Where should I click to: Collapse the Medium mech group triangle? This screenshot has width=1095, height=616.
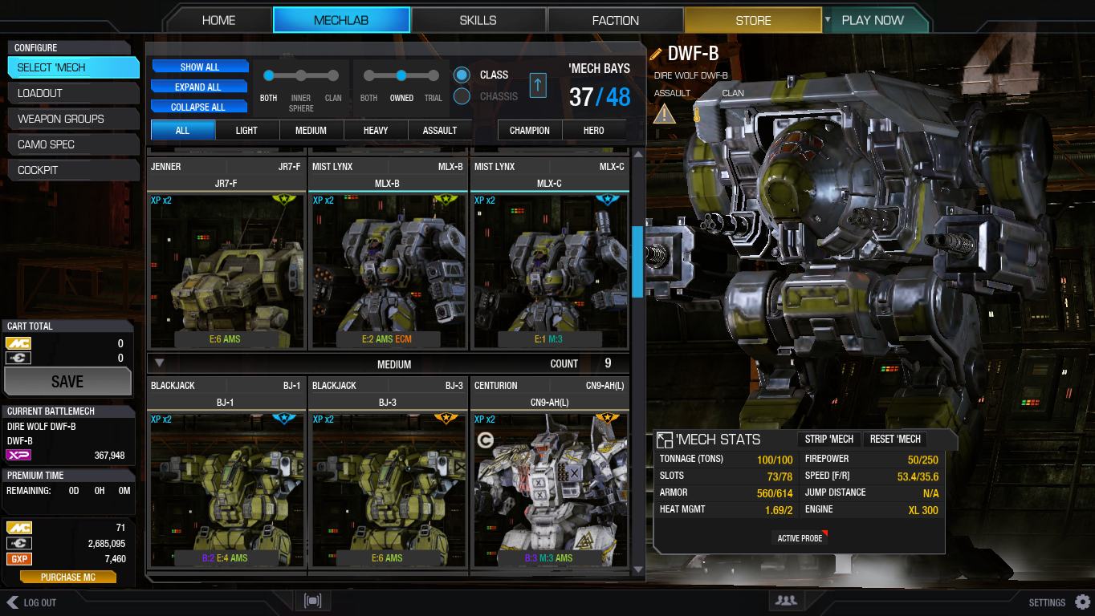pos(159,363)
